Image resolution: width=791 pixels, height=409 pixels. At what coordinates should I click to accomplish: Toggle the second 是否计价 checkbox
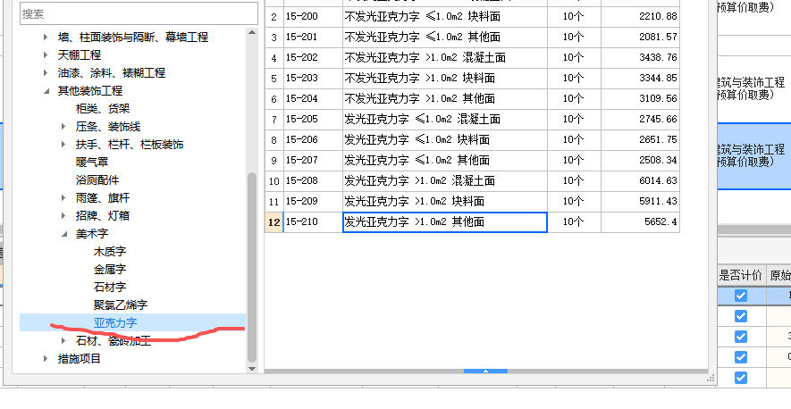coord(741,316)
